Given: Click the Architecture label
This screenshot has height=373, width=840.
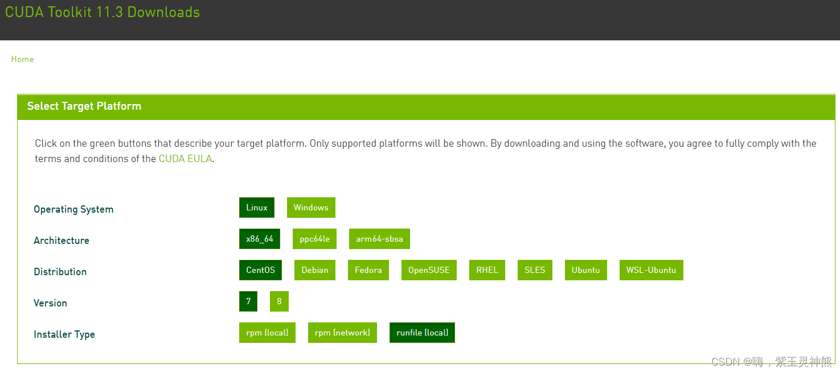Looking at the screenshot, I should [x=62, y=241].
